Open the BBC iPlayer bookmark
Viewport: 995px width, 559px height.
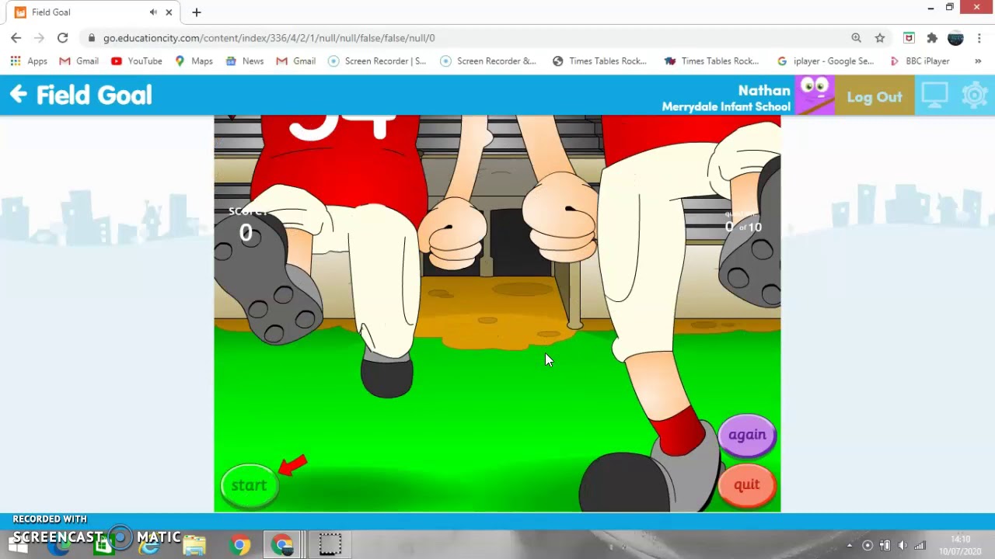[x=920, y=61]
